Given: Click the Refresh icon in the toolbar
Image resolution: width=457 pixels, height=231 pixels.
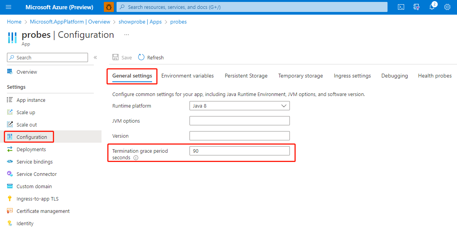Looking at the screenshot, I should [x=141, y=57].
